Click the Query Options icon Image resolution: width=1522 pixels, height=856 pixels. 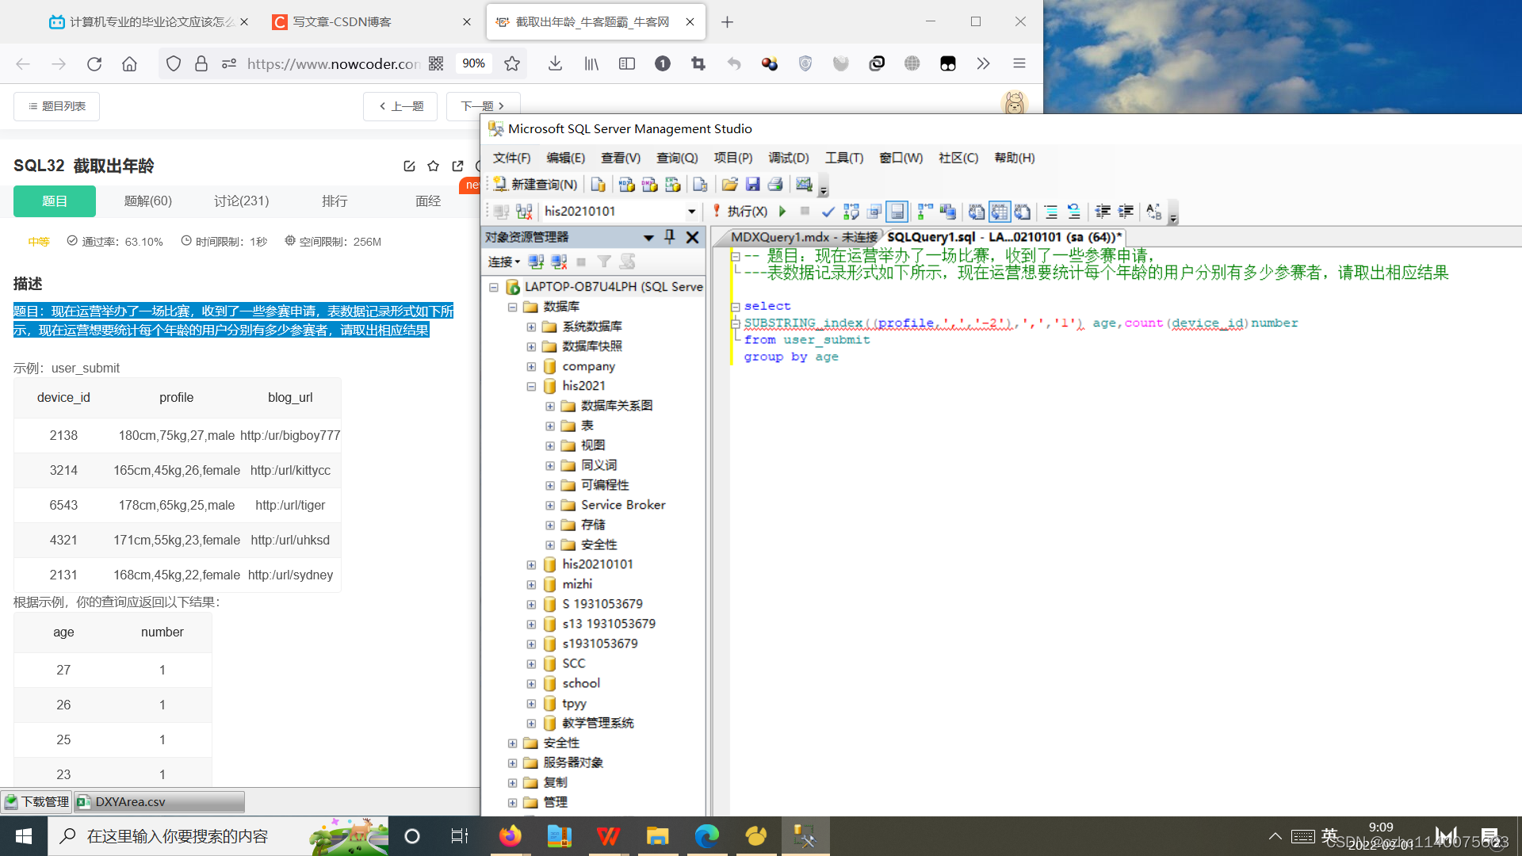874,212
